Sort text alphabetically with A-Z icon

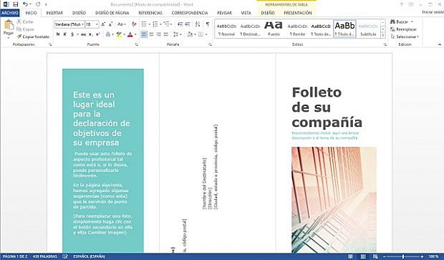click(x=198, y=24)
